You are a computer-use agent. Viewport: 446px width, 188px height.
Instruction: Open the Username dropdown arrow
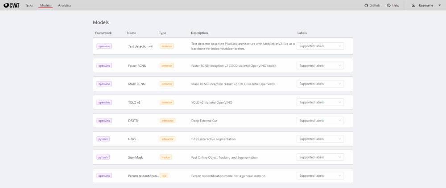pyautogui.click(x=440, y=5)
